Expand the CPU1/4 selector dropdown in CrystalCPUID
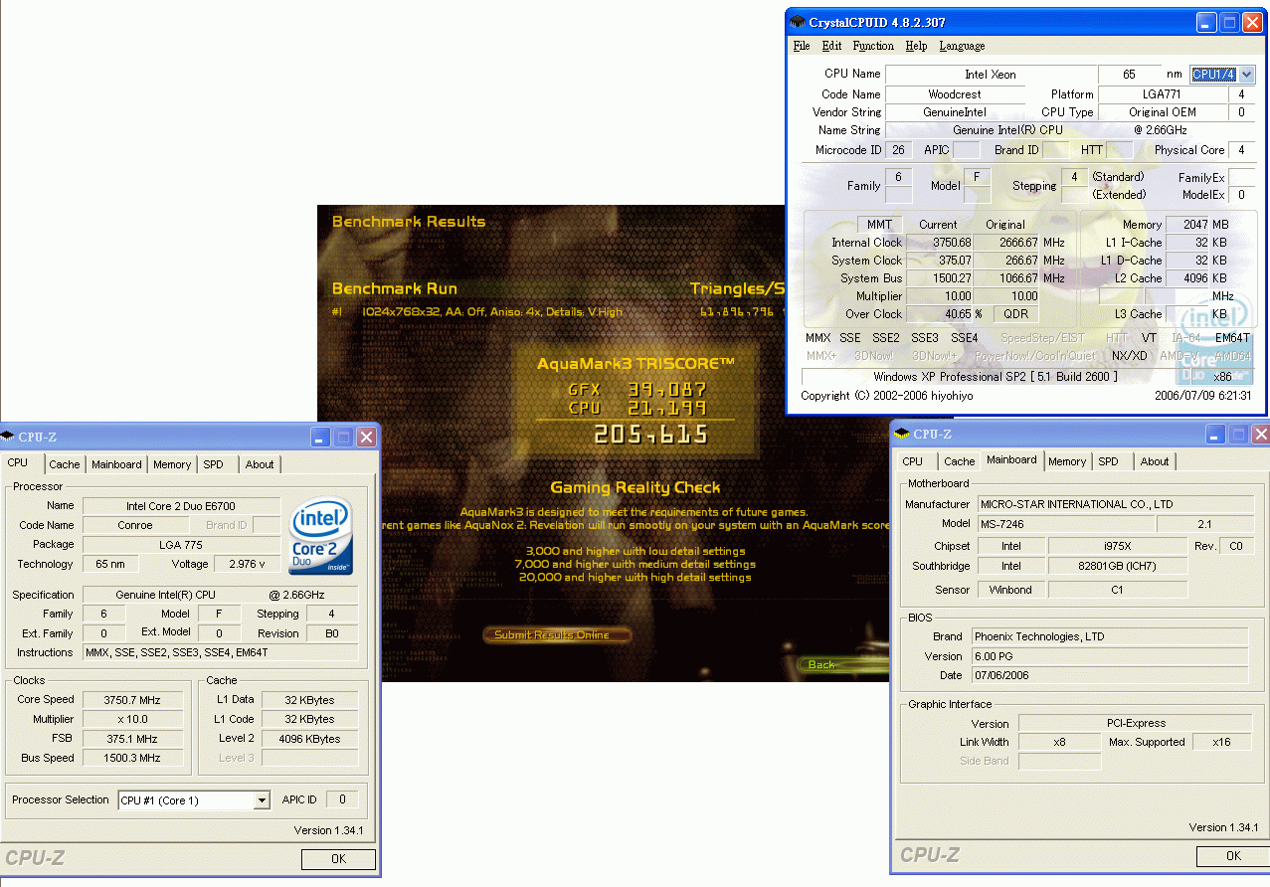 pos(1246,75)
